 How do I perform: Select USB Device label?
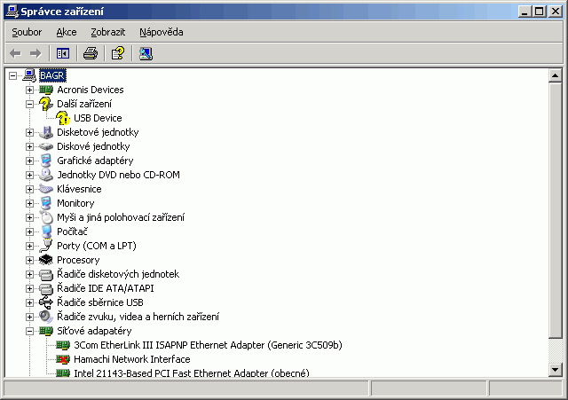tap(98, 118)
